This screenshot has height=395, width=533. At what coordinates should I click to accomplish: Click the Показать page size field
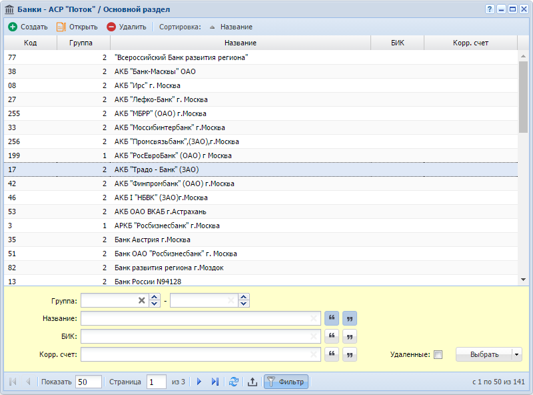(x=89, y=382)
